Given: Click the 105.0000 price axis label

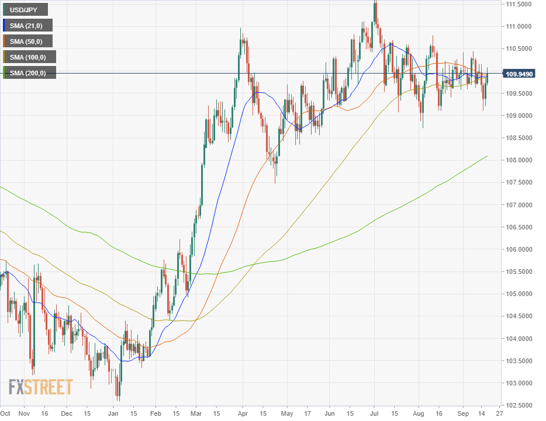Looking at the screenshot, I should (519, 294).
